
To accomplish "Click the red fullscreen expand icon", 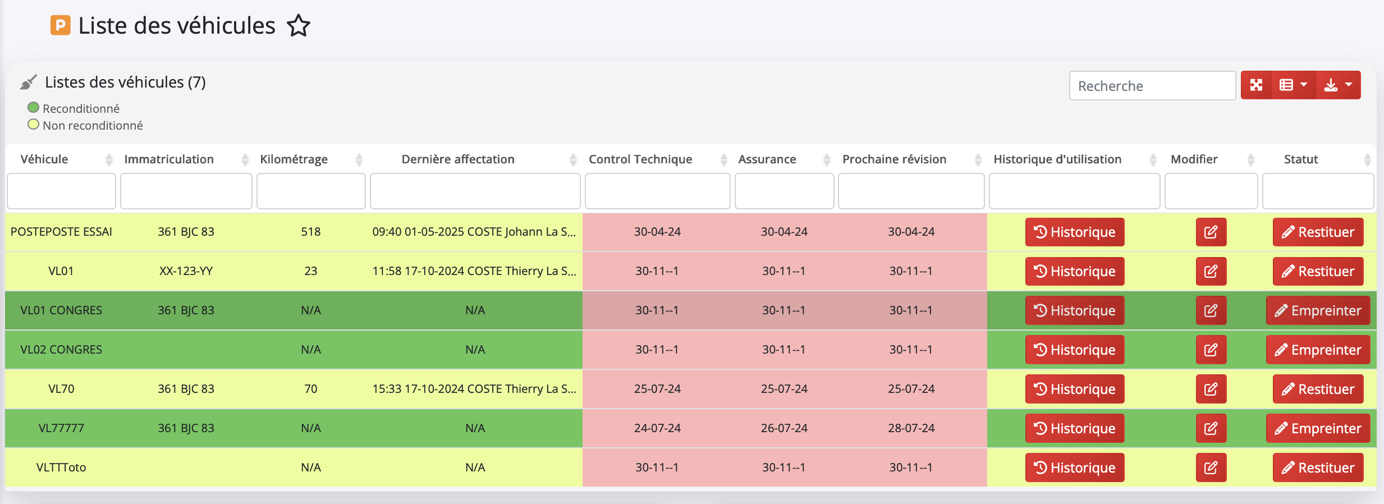I will click(x=1256, y=85).
